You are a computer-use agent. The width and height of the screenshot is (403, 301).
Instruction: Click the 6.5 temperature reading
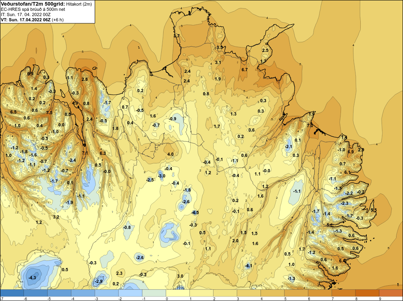click(x=13, y=112)
